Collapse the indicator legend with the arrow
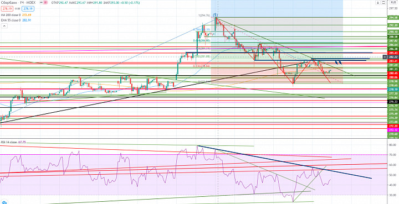This screenshot has width=399, height=204. (4, 26)
